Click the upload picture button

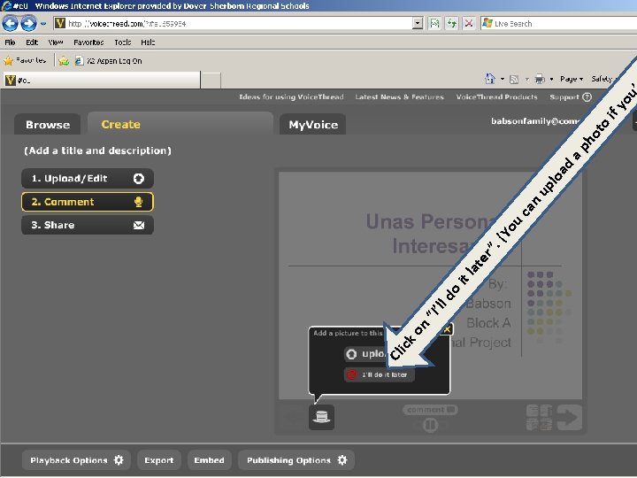tap(365, 354)
